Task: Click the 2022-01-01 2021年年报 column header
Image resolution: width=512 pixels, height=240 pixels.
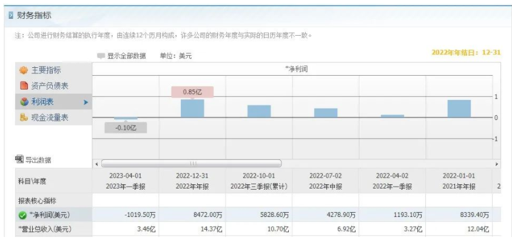Action: [459, 181]
